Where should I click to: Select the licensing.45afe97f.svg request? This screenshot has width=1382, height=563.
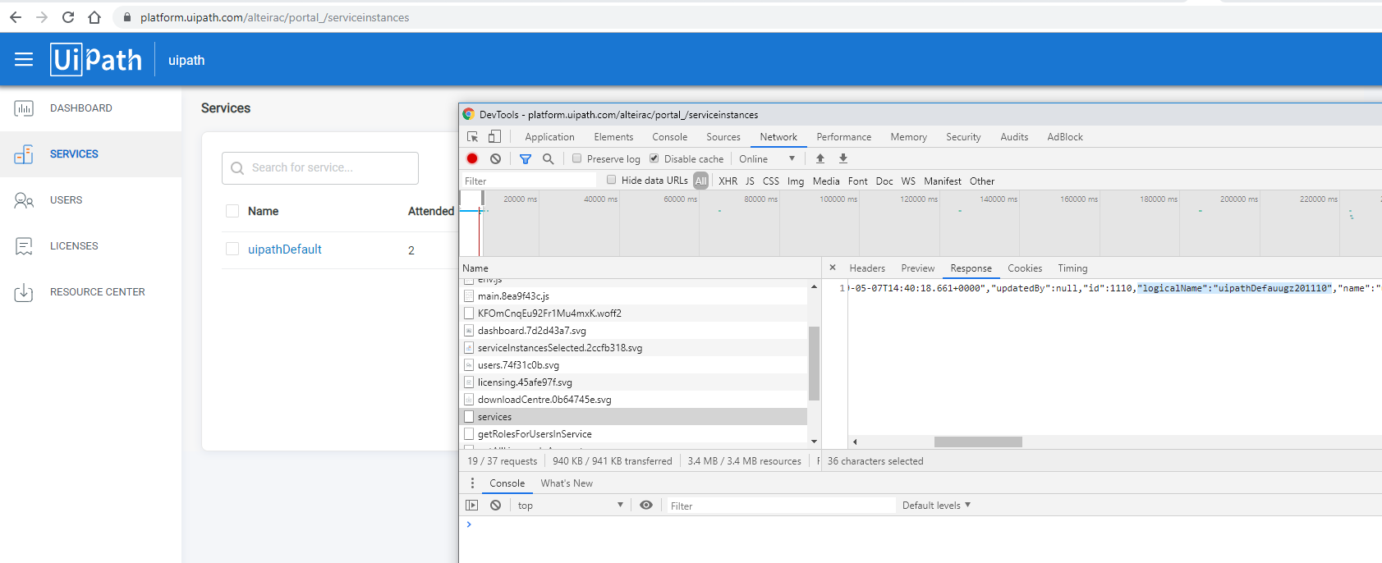[x=633, y=382]
